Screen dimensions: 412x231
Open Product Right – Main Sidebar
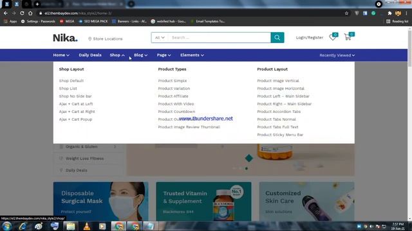(285, 104)
